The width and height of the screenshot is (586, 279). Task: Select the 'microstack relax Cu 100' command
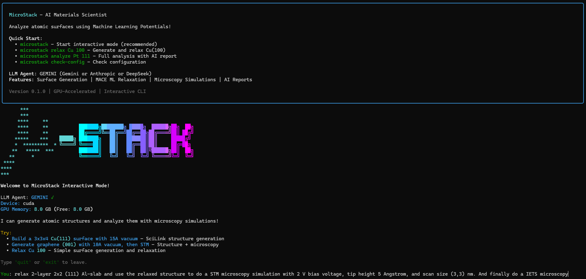coord(52,50)
